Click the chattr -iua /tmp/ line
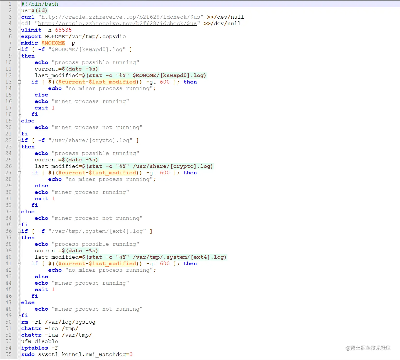This screenshot has height=360, width=400. coord(50,328)
